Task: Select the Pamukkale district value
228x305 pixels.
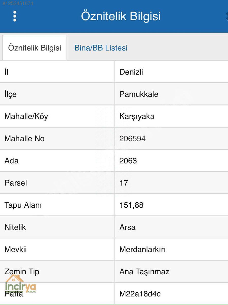Action: [139, 94]
